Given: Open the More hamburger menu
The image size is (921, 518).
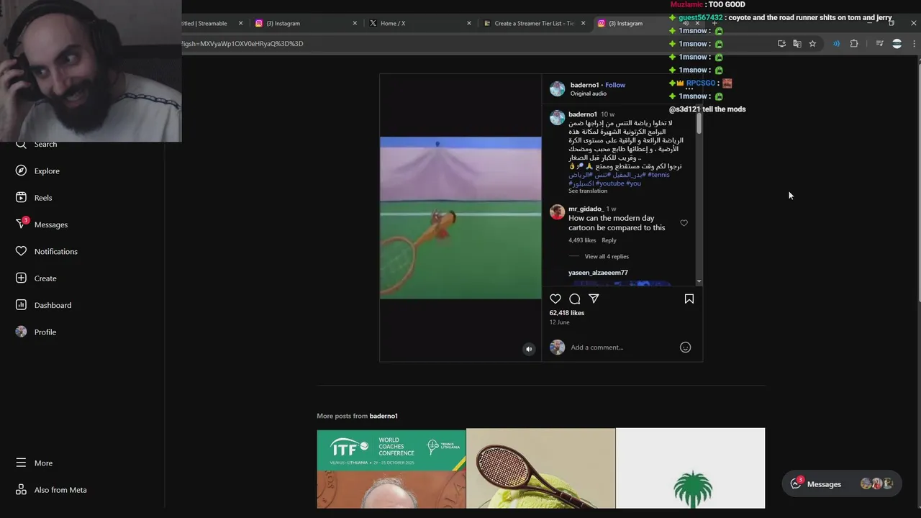Looking at the screenshot, I should coord(21,463).
